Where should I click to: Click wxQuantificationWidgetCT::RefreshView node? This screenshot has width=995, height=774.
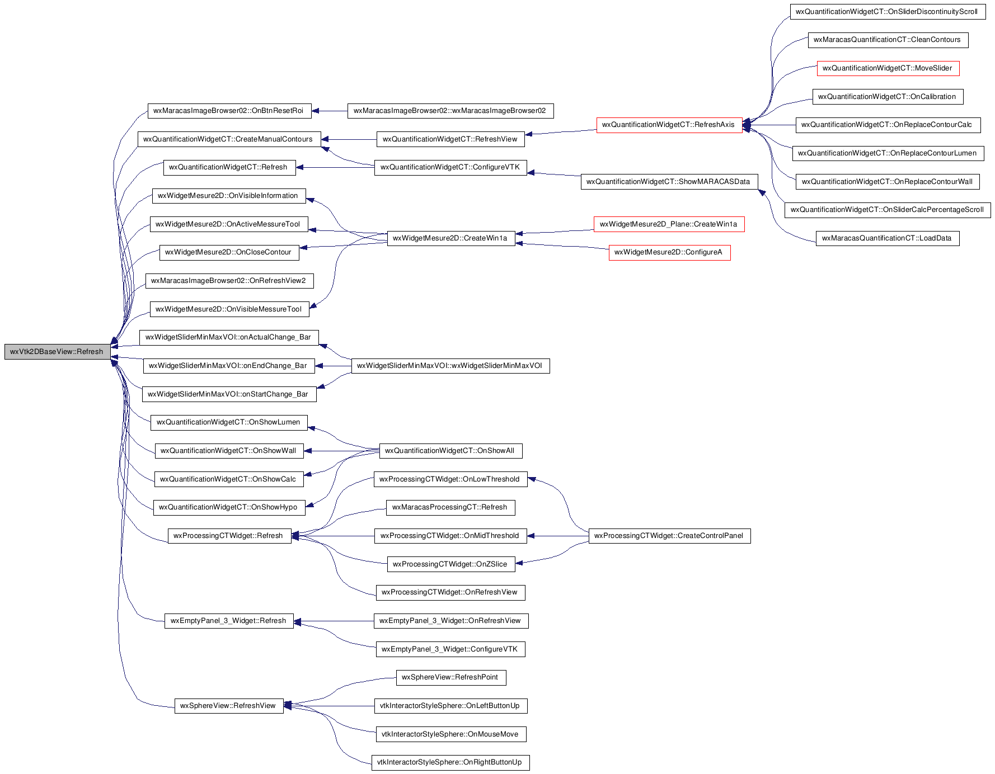pos(450,139)
